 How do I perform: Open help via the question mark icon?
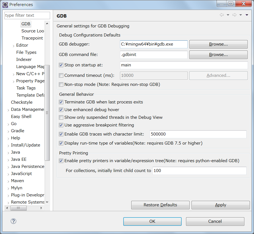13,221
